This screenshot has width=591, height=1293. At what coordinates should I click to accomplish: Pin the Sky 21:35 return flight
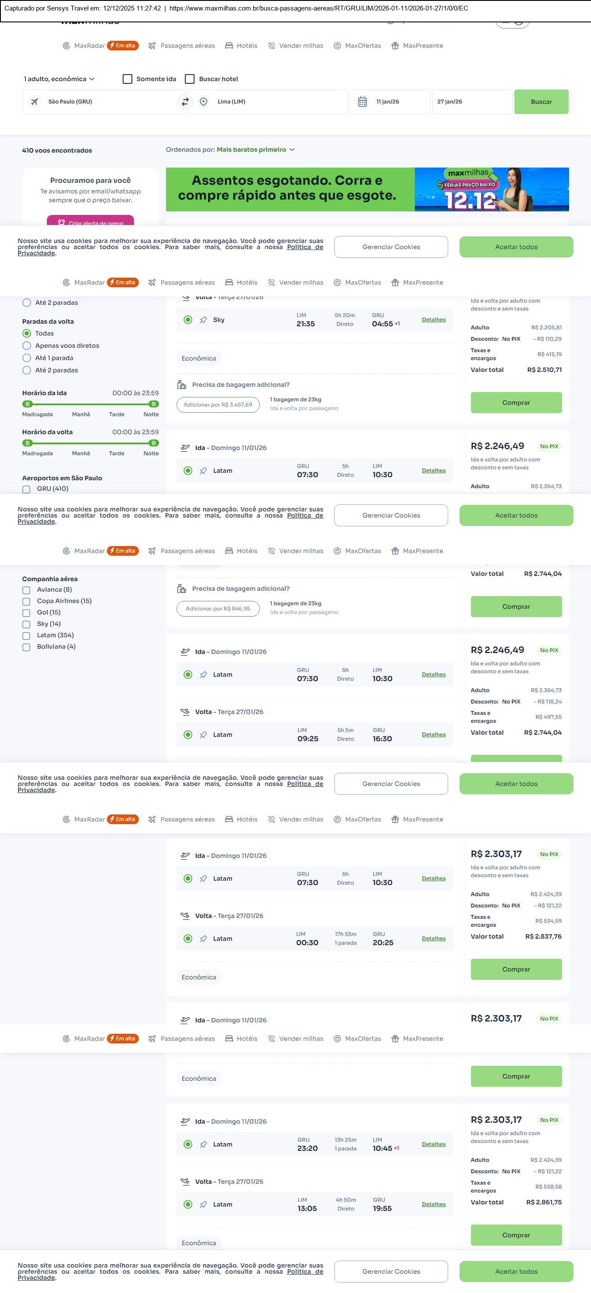[x=204, y=320]
